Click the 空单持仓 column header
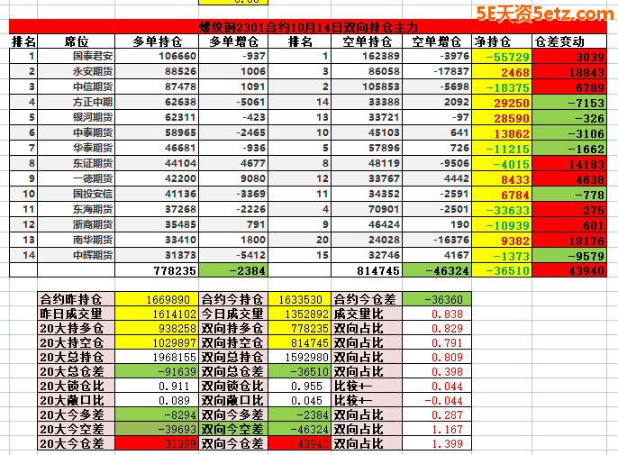 (367, 41)
